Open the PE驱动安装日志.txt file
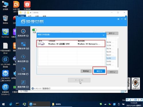 (x=5, y=48)
